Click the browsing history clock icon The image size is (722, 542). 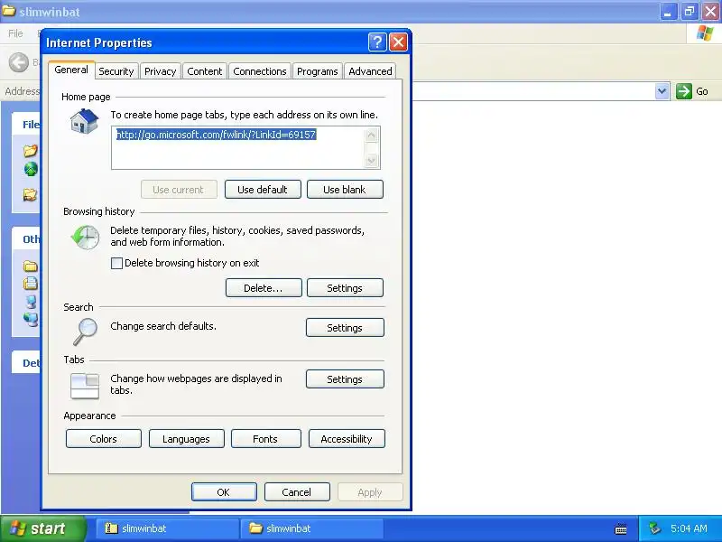tap(86, 238)
